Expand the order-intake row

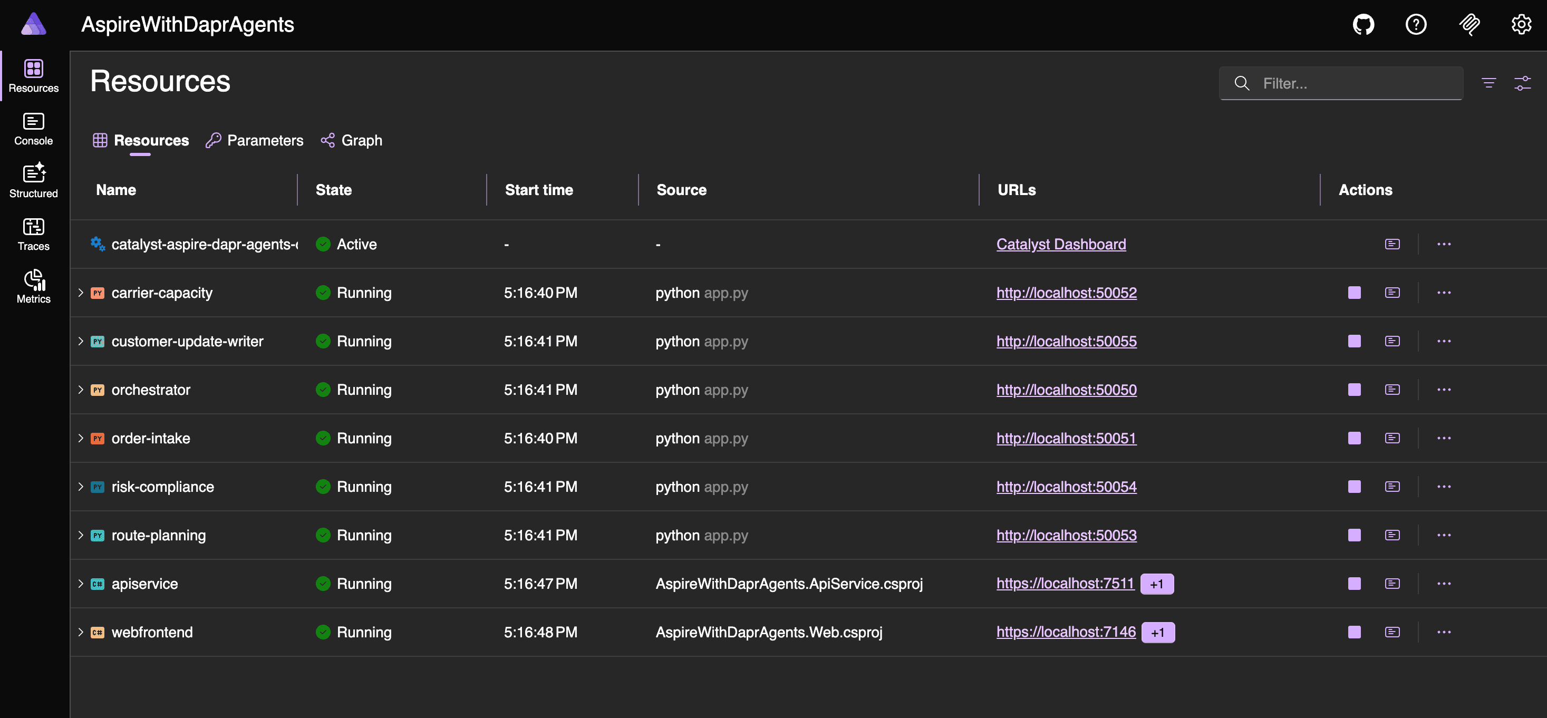81,438
